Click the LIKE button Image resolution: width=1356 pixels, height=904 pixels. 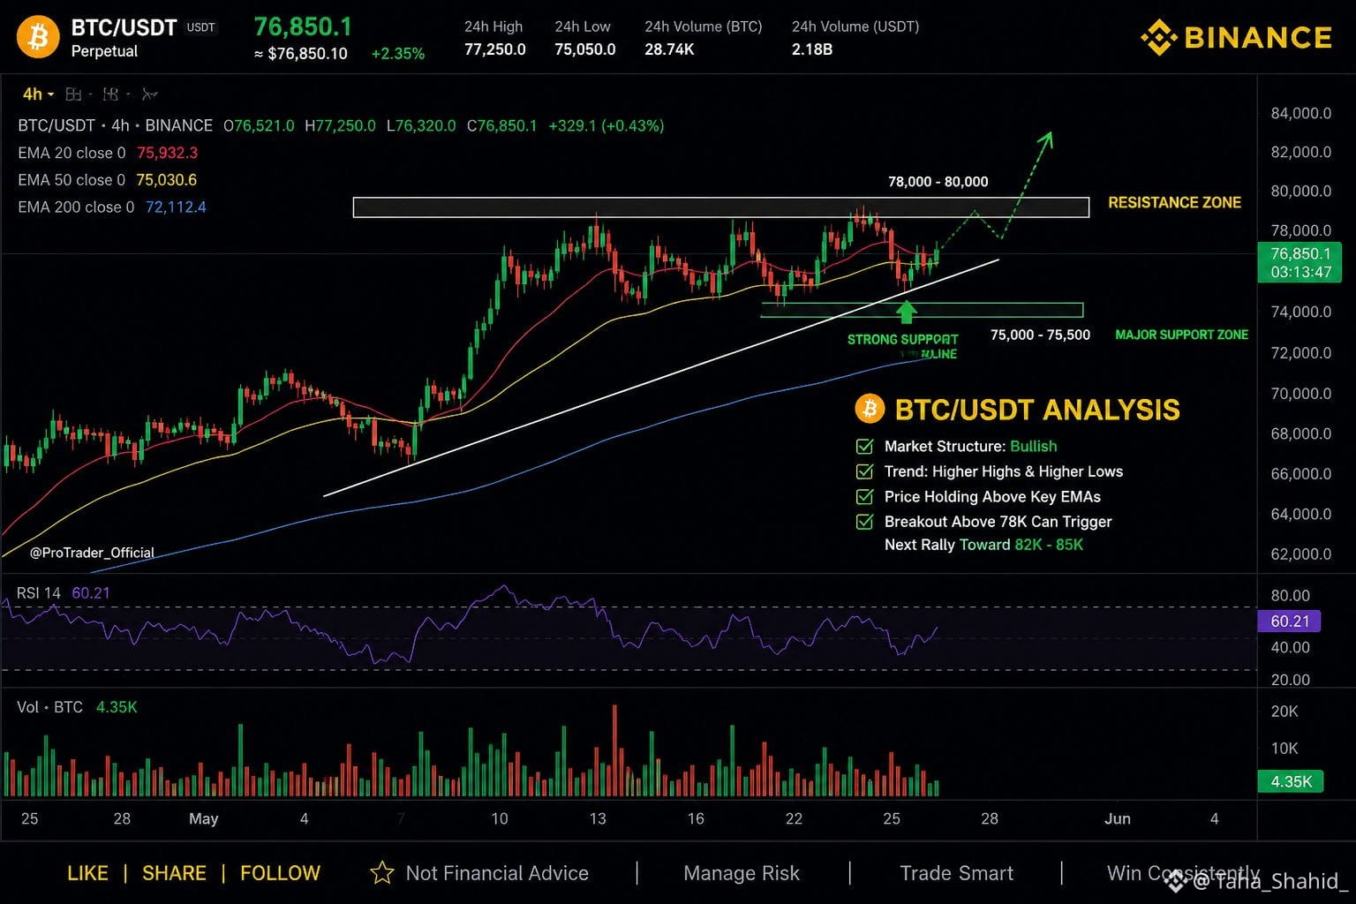(87, 873)
